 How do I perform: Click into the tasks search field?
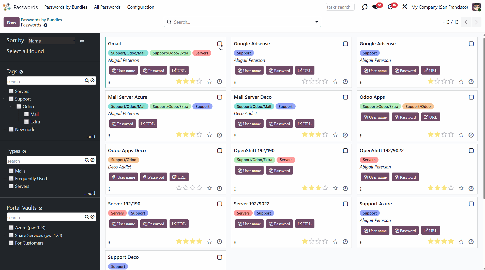[340, 7]
